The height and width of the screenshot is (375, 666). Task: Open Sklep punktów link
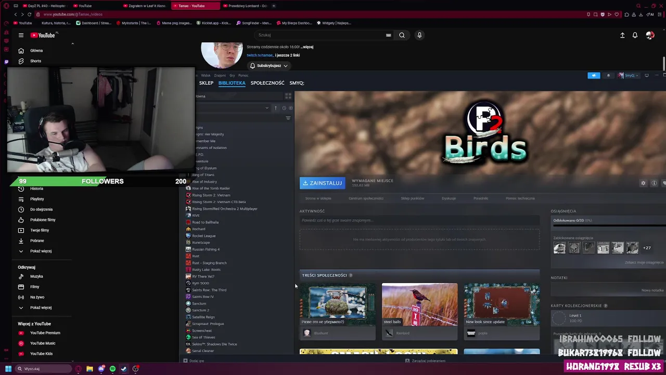click(412, 198)
